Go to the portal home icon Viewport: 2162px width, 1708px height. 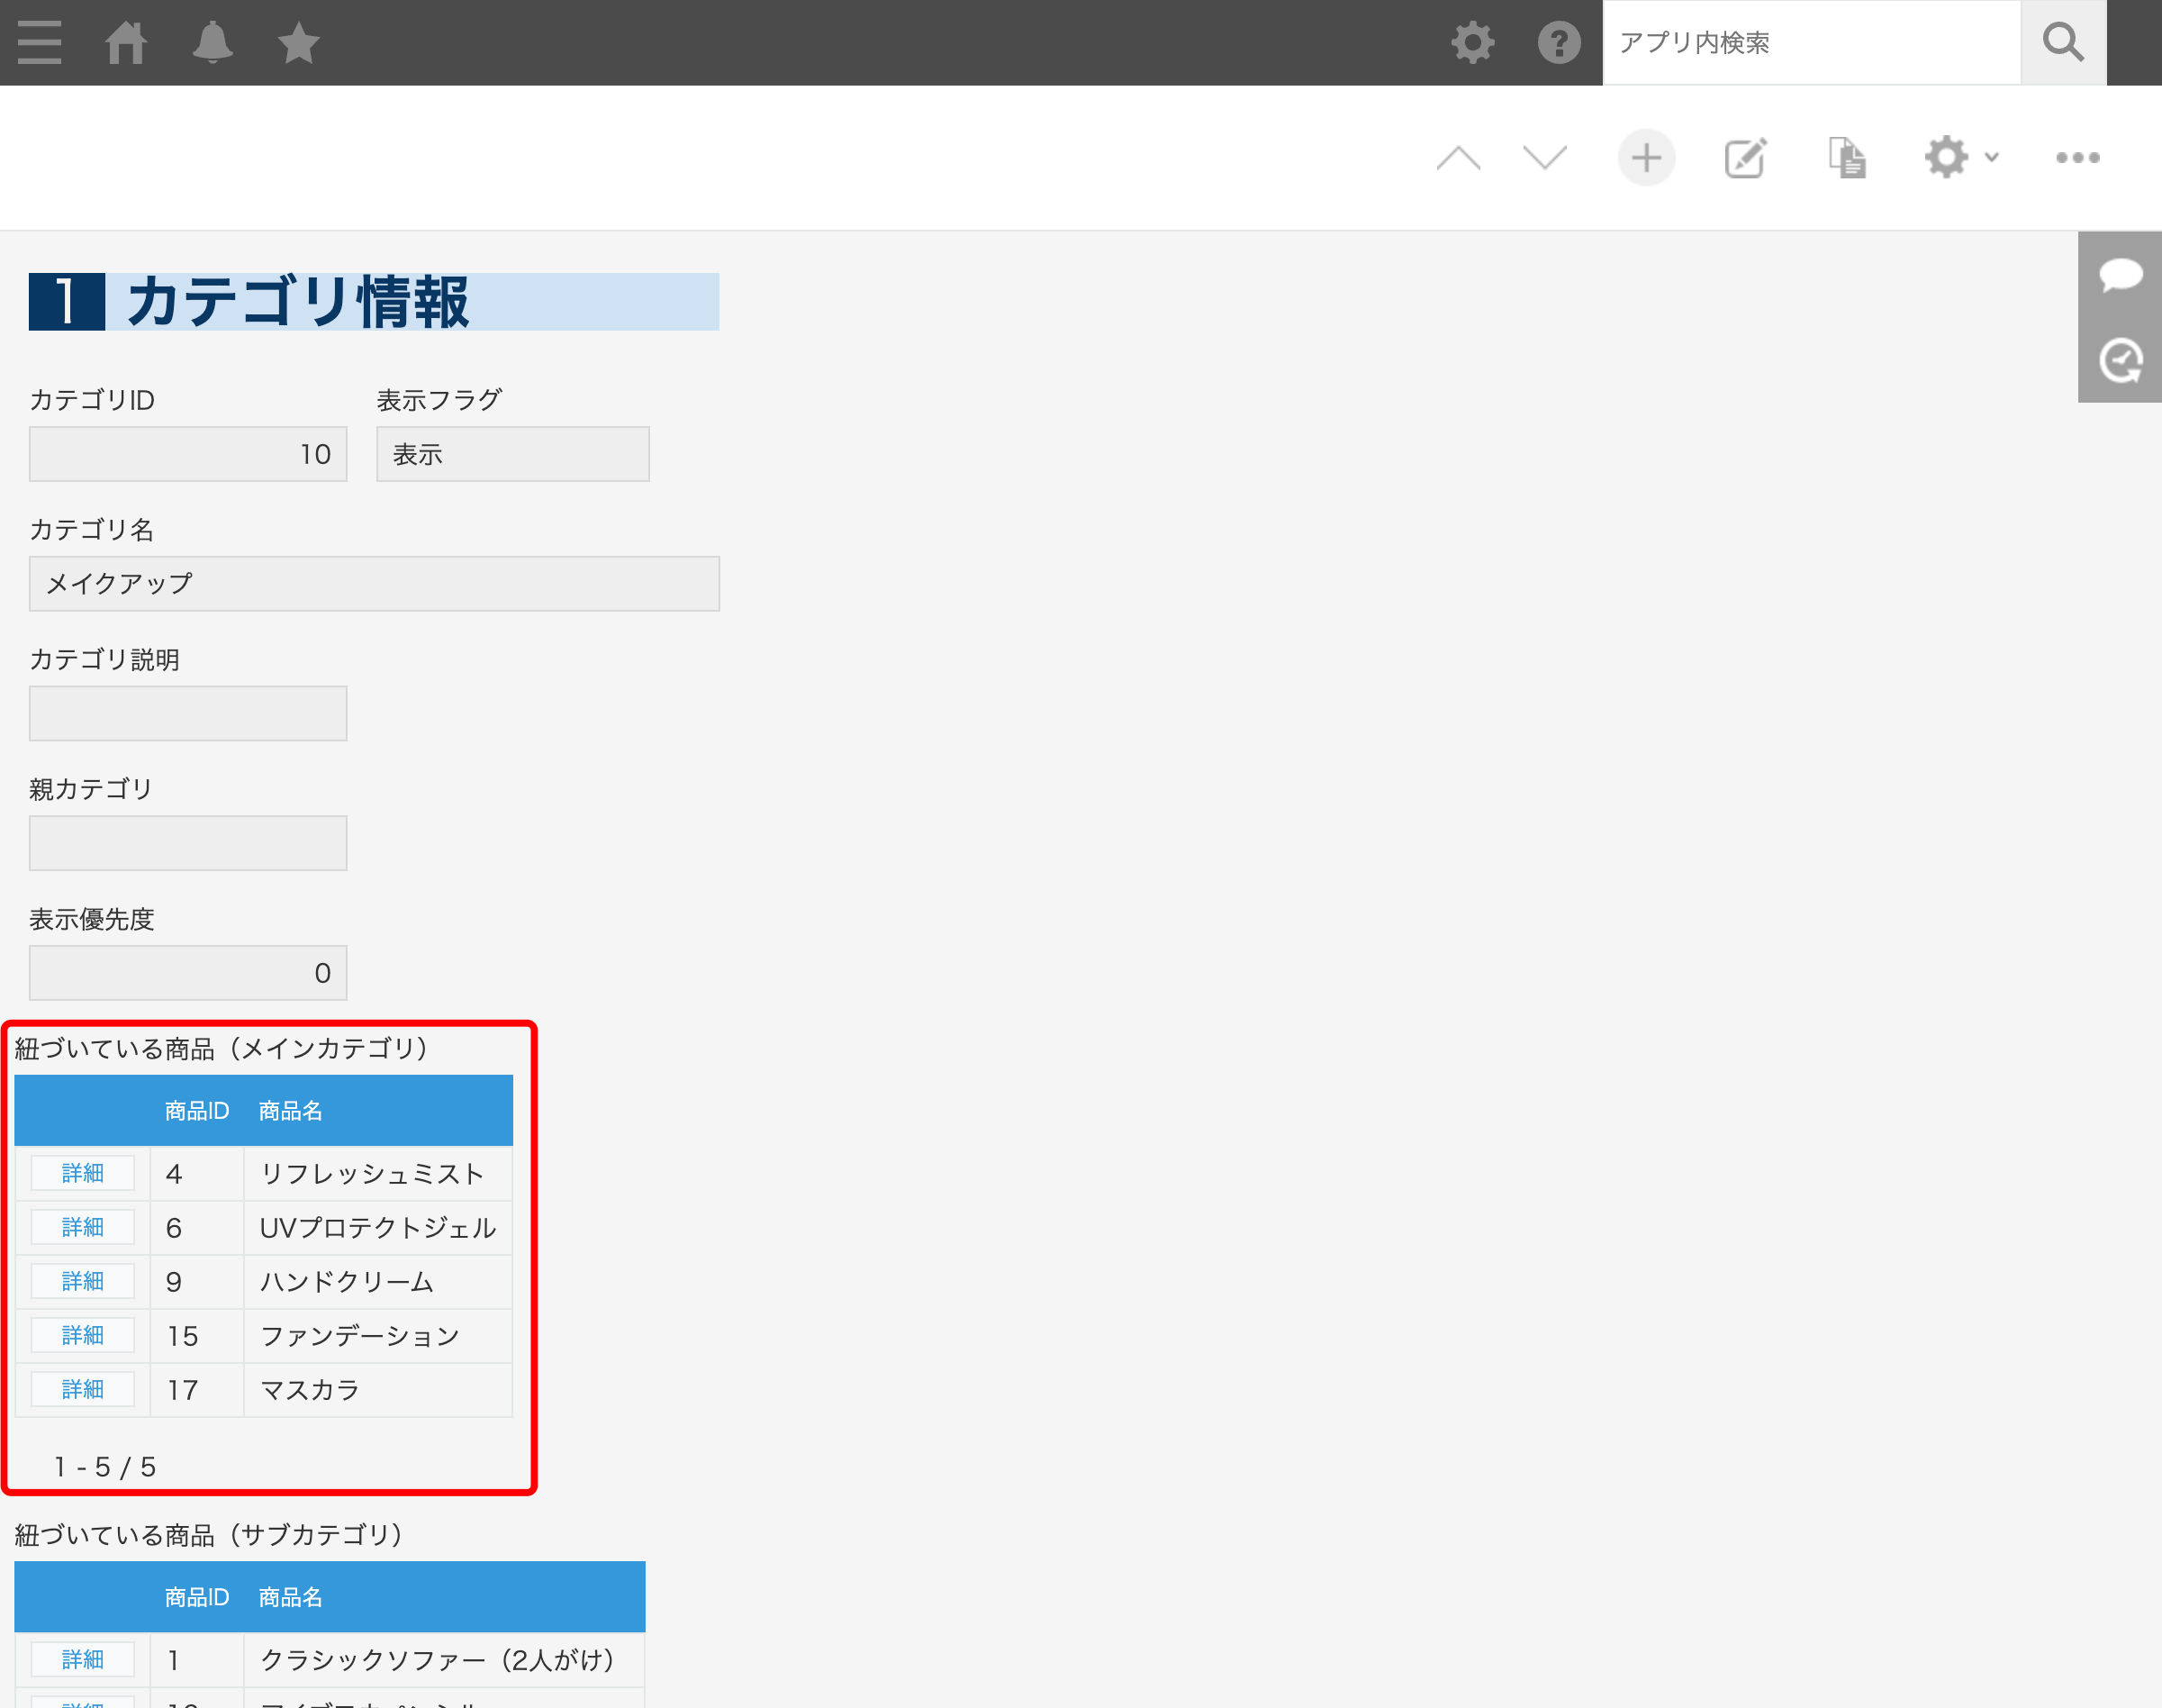(126, 42)
